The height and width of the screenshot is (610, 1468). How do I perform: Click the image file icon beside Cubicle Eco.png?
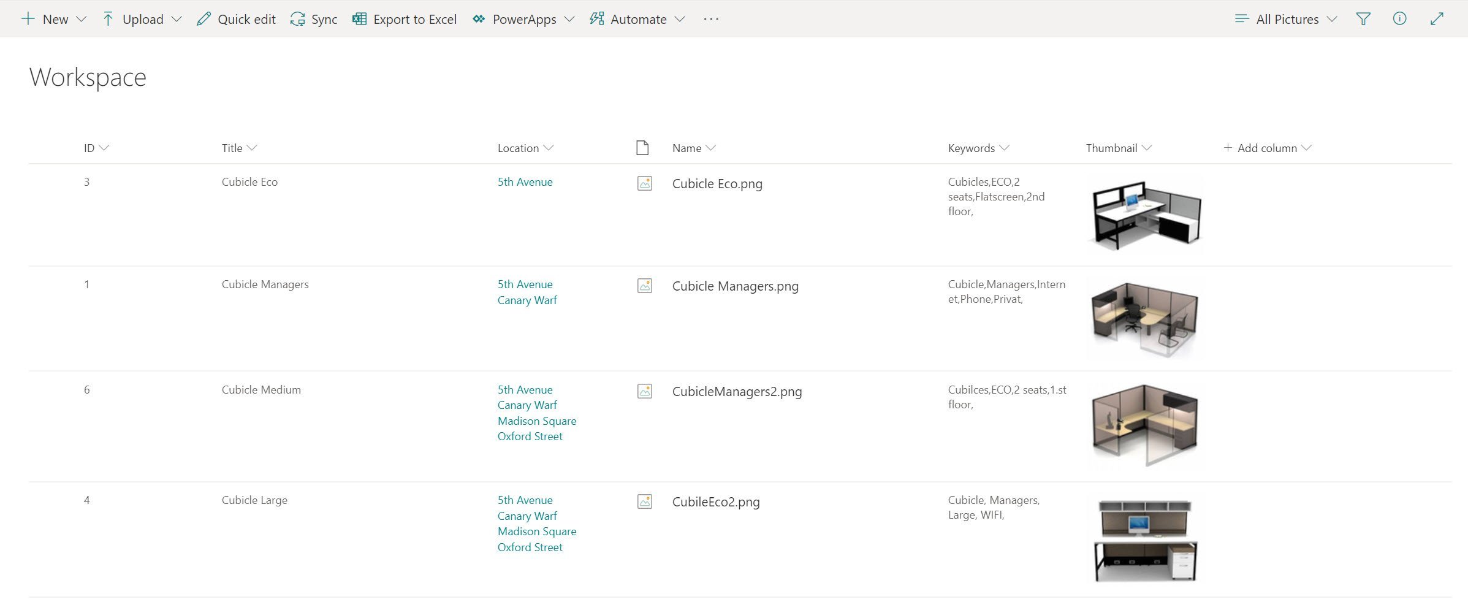(644, 183)
